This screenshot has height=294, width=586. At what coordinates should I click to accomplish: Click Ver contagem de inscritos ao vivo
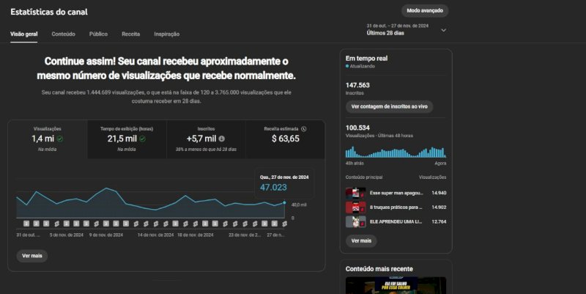[x=390, y=106]
